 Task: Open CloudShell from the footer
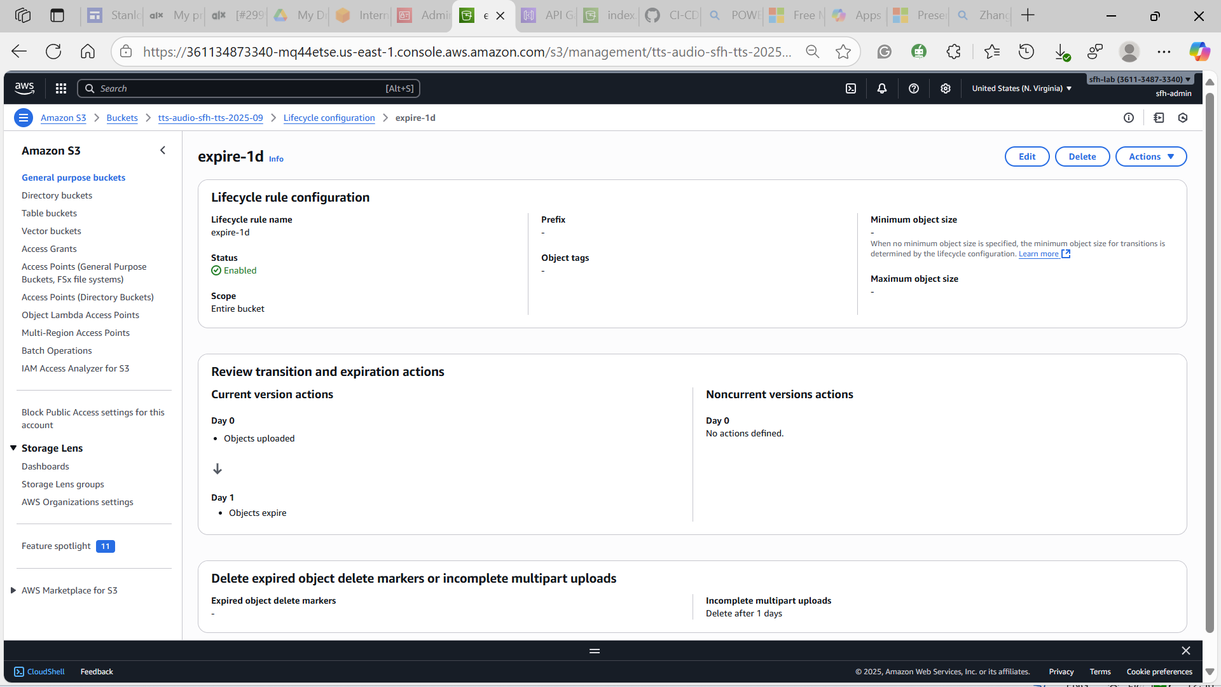[x=39, y=672]
